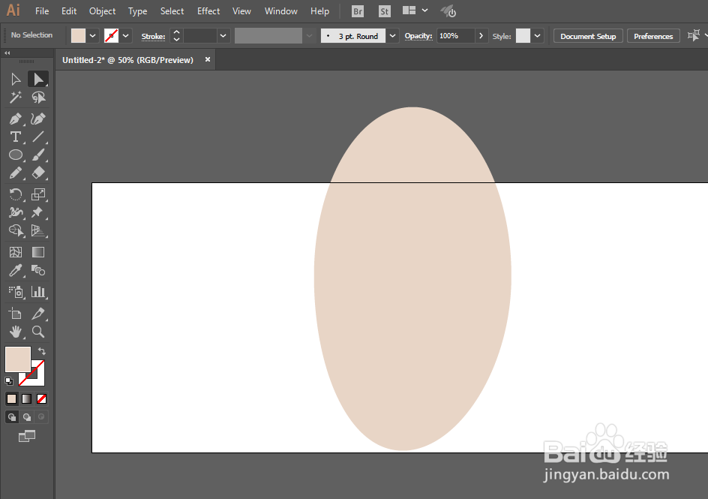This screenshot has height=499, width=708.
Task: Select the Selection tool (black arrow outline)
Action: [x=15, y=80]
